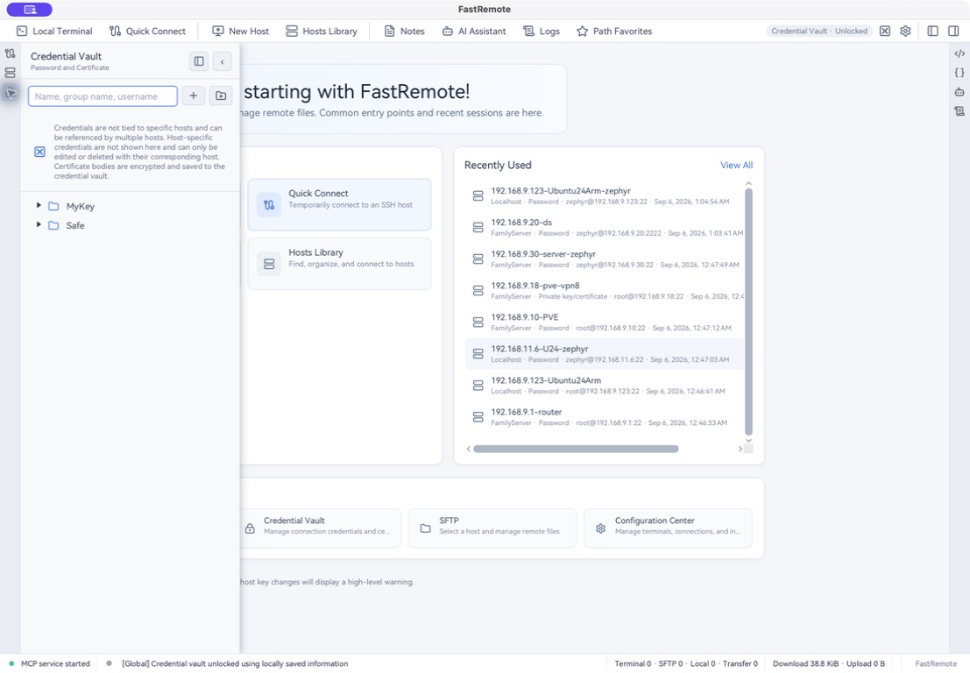Open recent host 192.168.9.20-ds
The image size is (970, 673).
click(604, 228)
